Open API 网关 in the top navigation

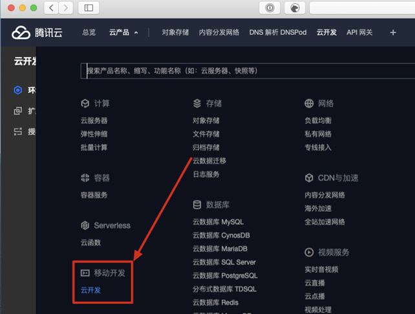pos(359,32)
